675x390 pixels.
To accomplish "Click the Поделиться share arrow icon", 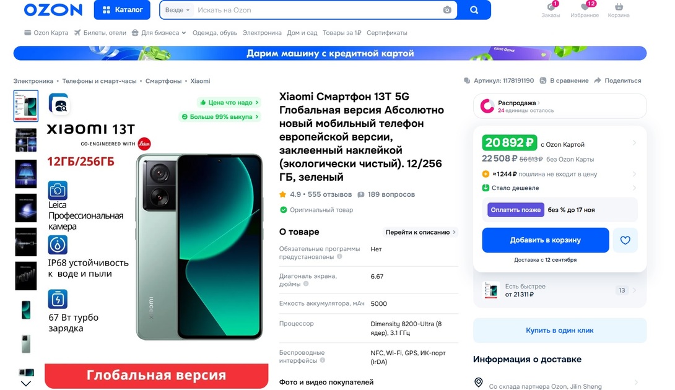I will (x=598, y=80).
